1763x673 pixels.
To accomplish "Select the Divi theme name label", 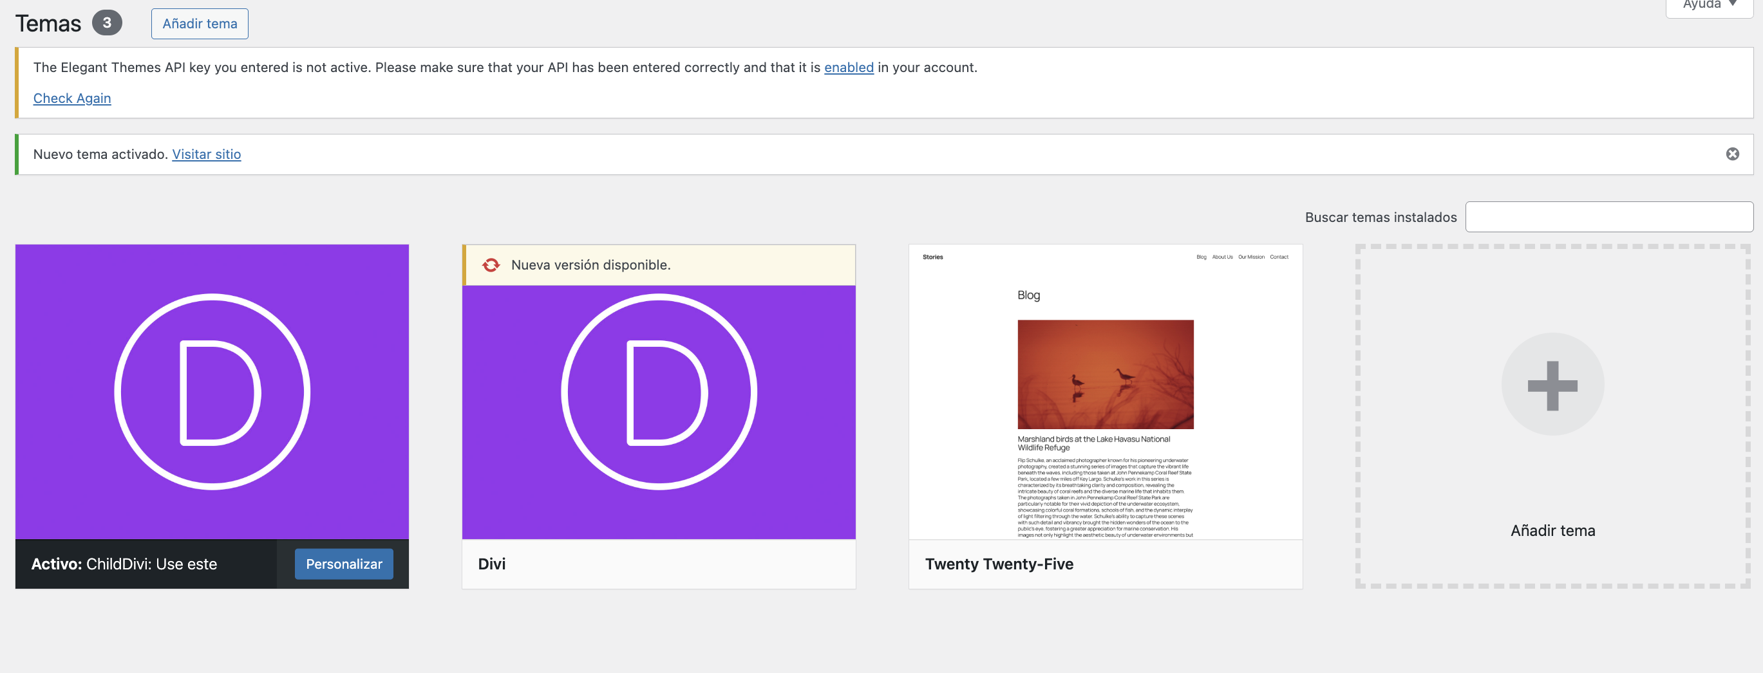I will 491,564.
